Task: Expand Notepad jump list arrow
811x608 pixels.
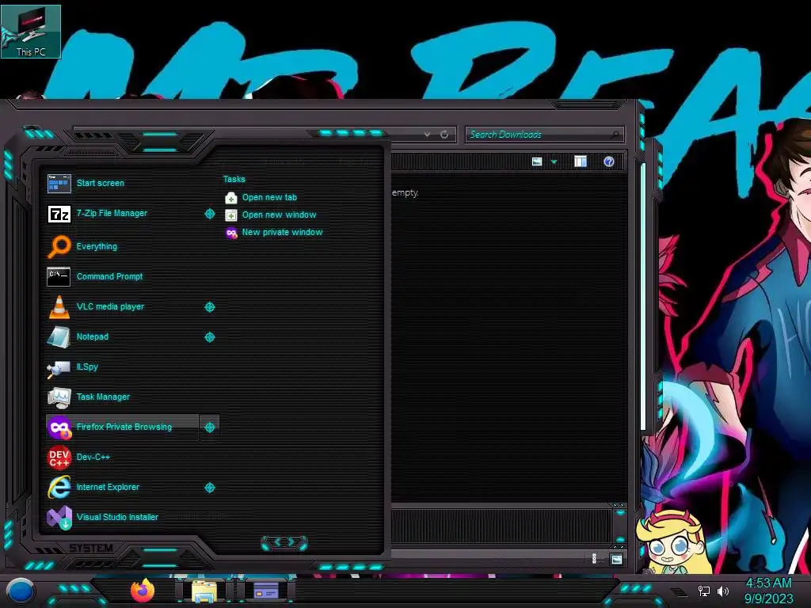Action: tap(209, 337)
